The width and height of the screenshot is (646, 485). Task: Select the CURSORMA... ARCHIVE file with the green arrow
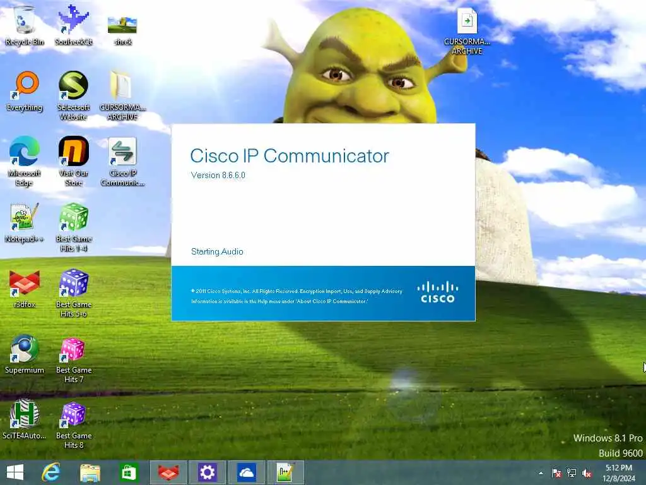coord(467,32)
